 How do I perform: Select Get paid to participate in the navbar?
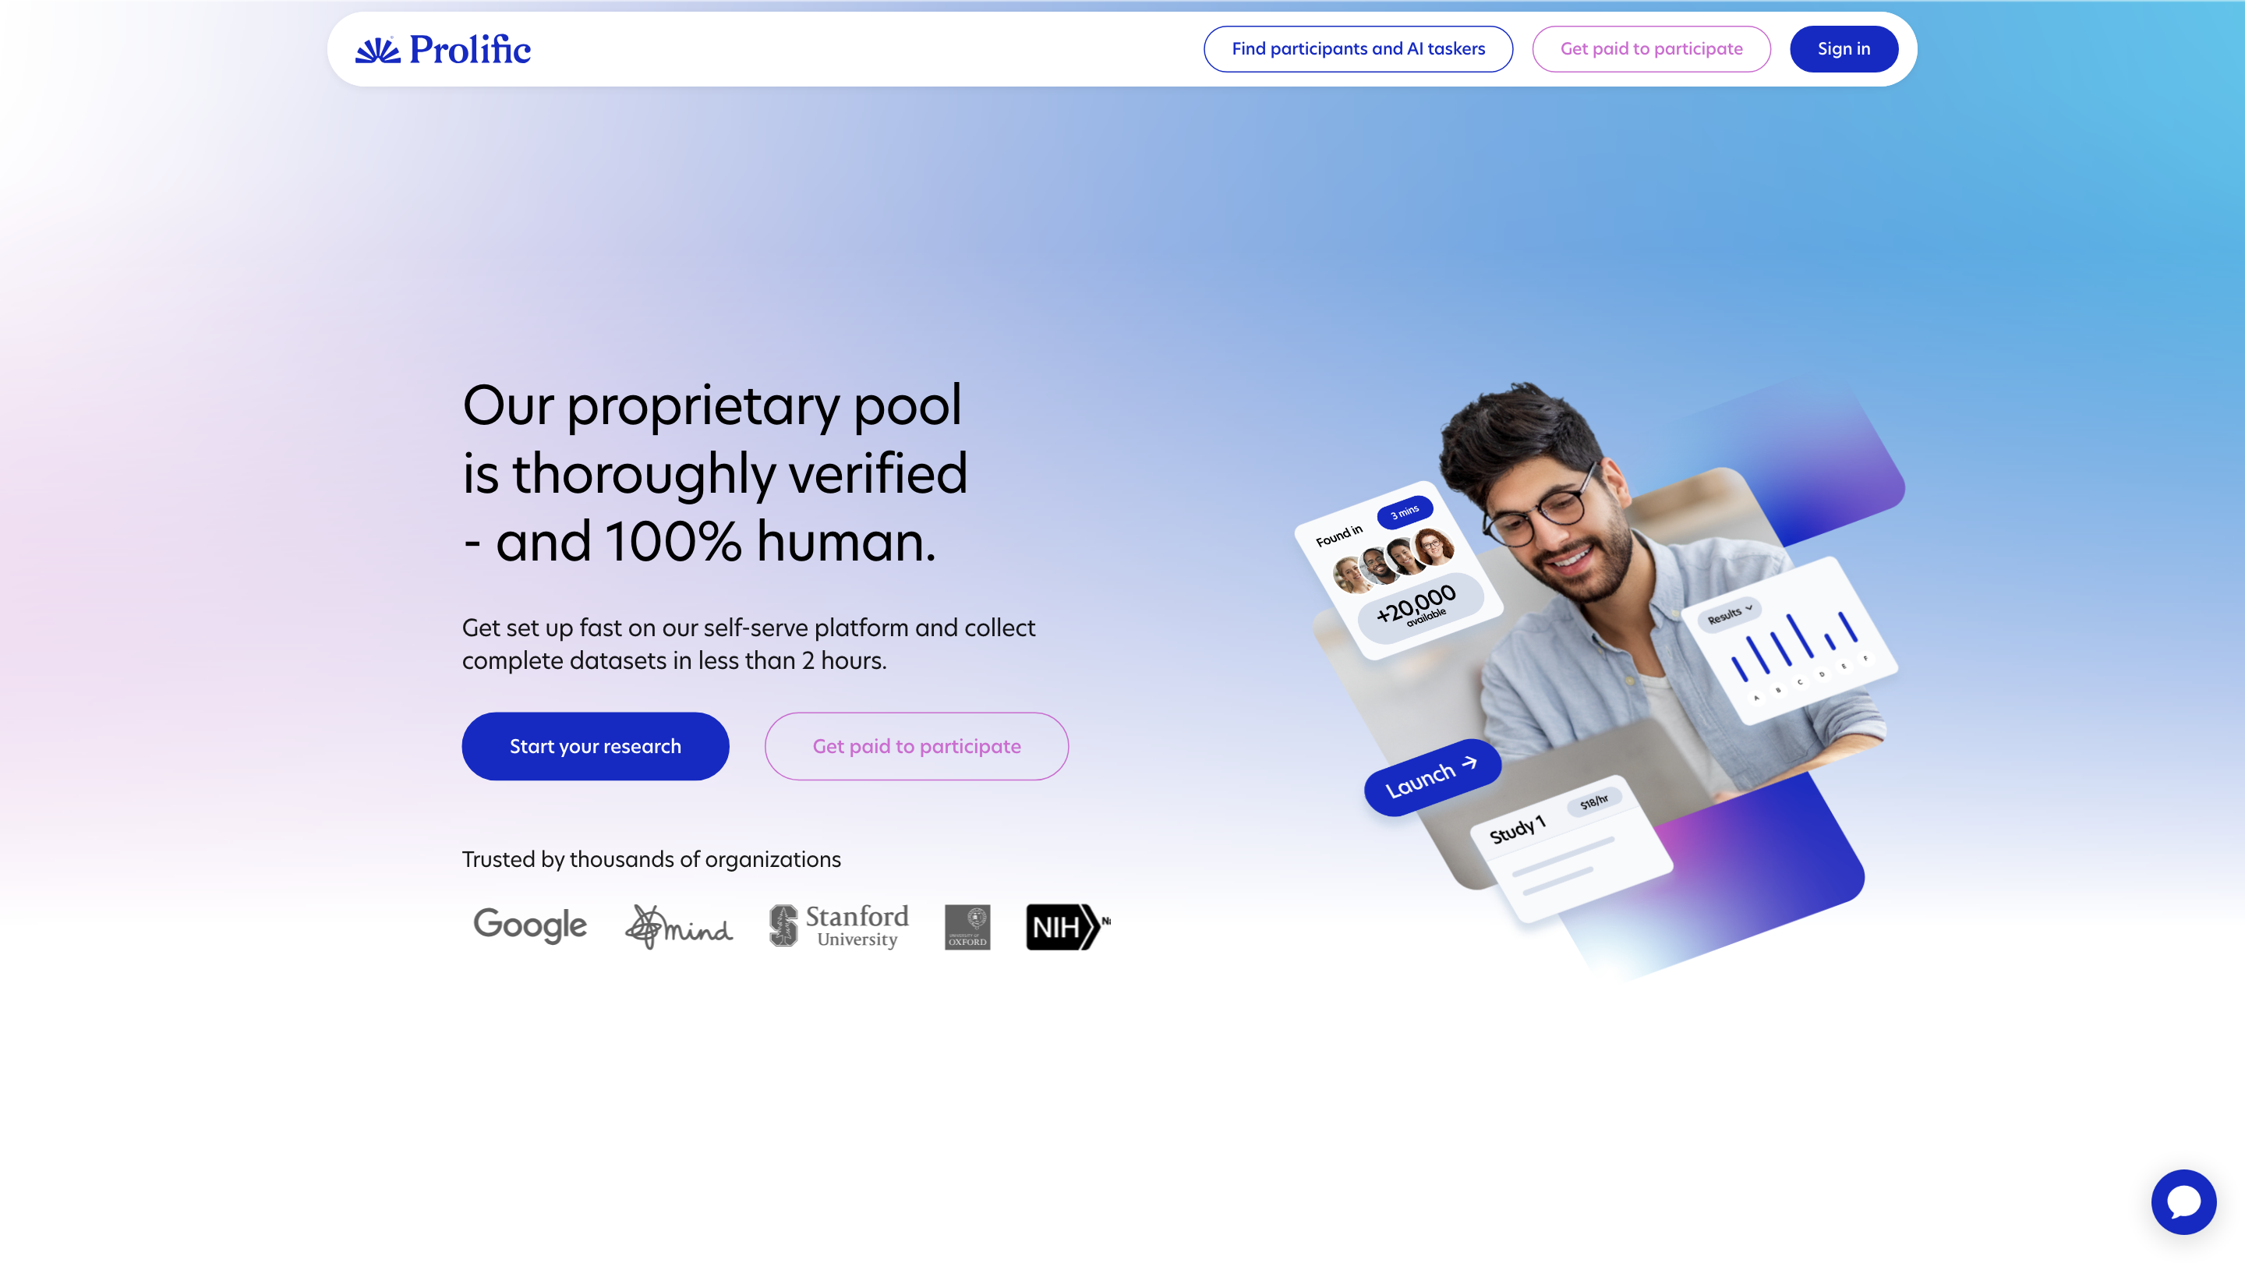(1651, 49)
